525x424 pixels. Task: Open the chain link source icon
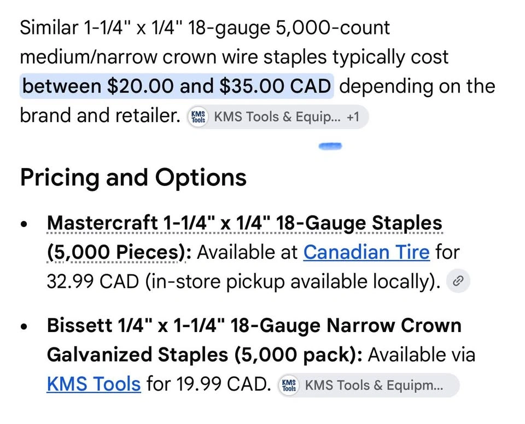click(458, 281)
